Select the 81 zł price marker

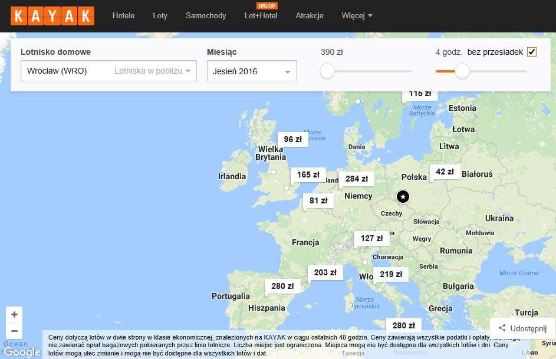click(318, 200)
